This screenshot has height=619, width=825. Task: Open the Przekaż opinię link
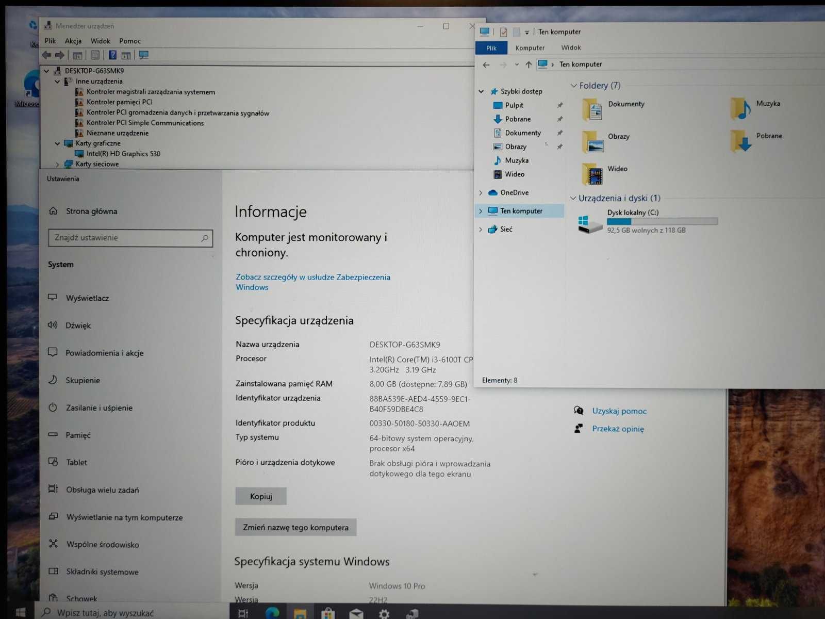coord(618,429)
